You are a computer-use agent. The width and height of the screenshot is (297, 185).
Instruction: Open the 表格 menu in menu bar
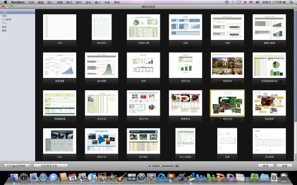click(x=60, y=2)
